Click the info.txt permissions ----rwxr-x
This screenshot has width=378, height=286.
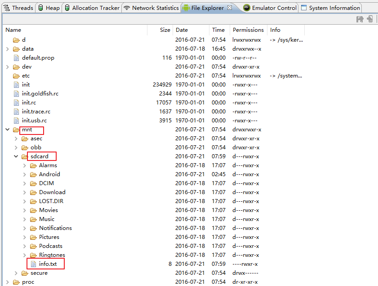click(245, 264)
